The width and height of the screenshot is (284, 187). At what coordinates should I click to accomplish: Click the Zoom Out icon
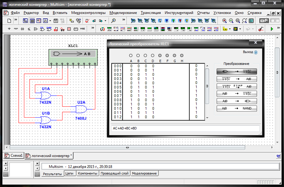(x=231, y=21)
